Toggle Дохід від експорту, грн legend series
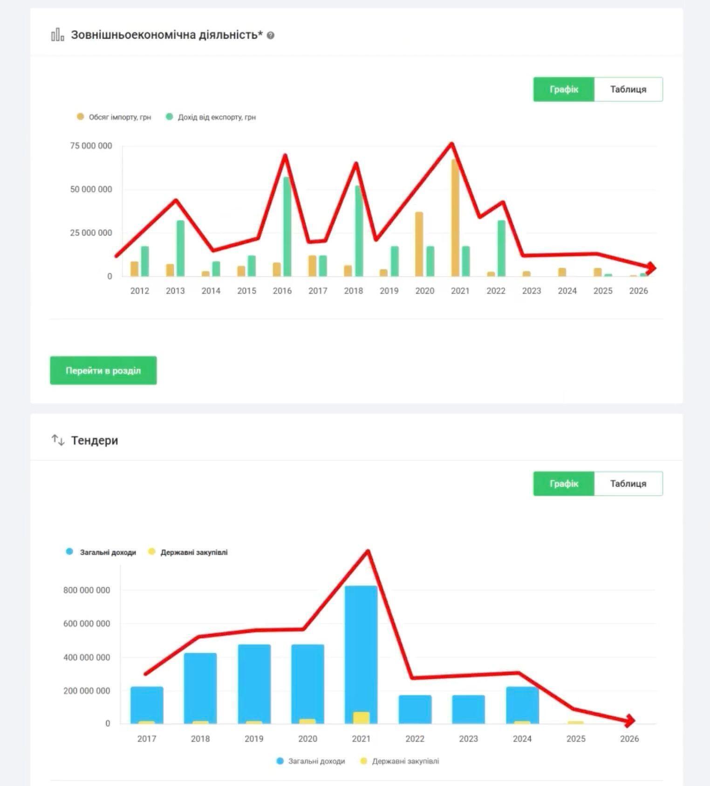Screen dimensions: 710x786 pyautogui.click(x=211, y=117)
